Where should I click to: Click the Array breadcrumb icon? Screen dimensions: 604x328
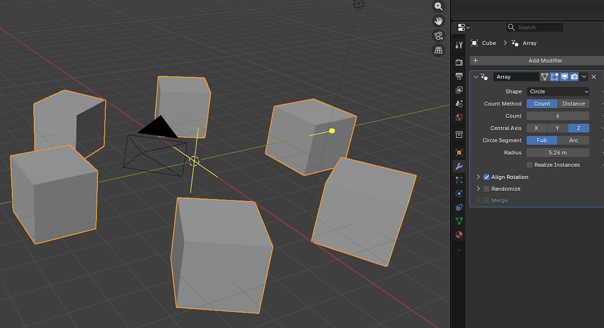pyautogui.click(x=515, y=43)
